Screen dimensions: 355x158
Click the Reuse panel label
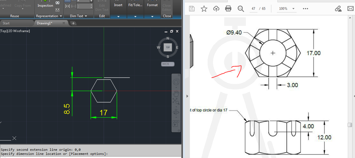coord(15,16)
